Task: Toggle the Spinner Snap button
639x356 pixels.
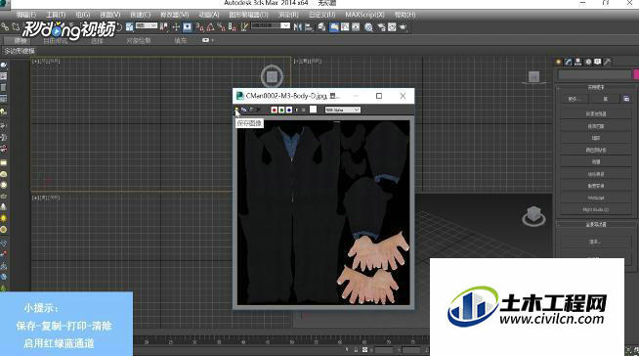Action: (231, 27)
